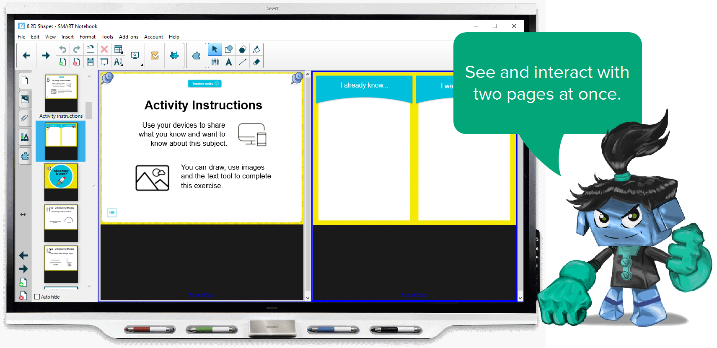Image resolution: width=717 pixels, height=348 pixels.
Task: Click the page sorter scroll up arrow
Action: 89,77
